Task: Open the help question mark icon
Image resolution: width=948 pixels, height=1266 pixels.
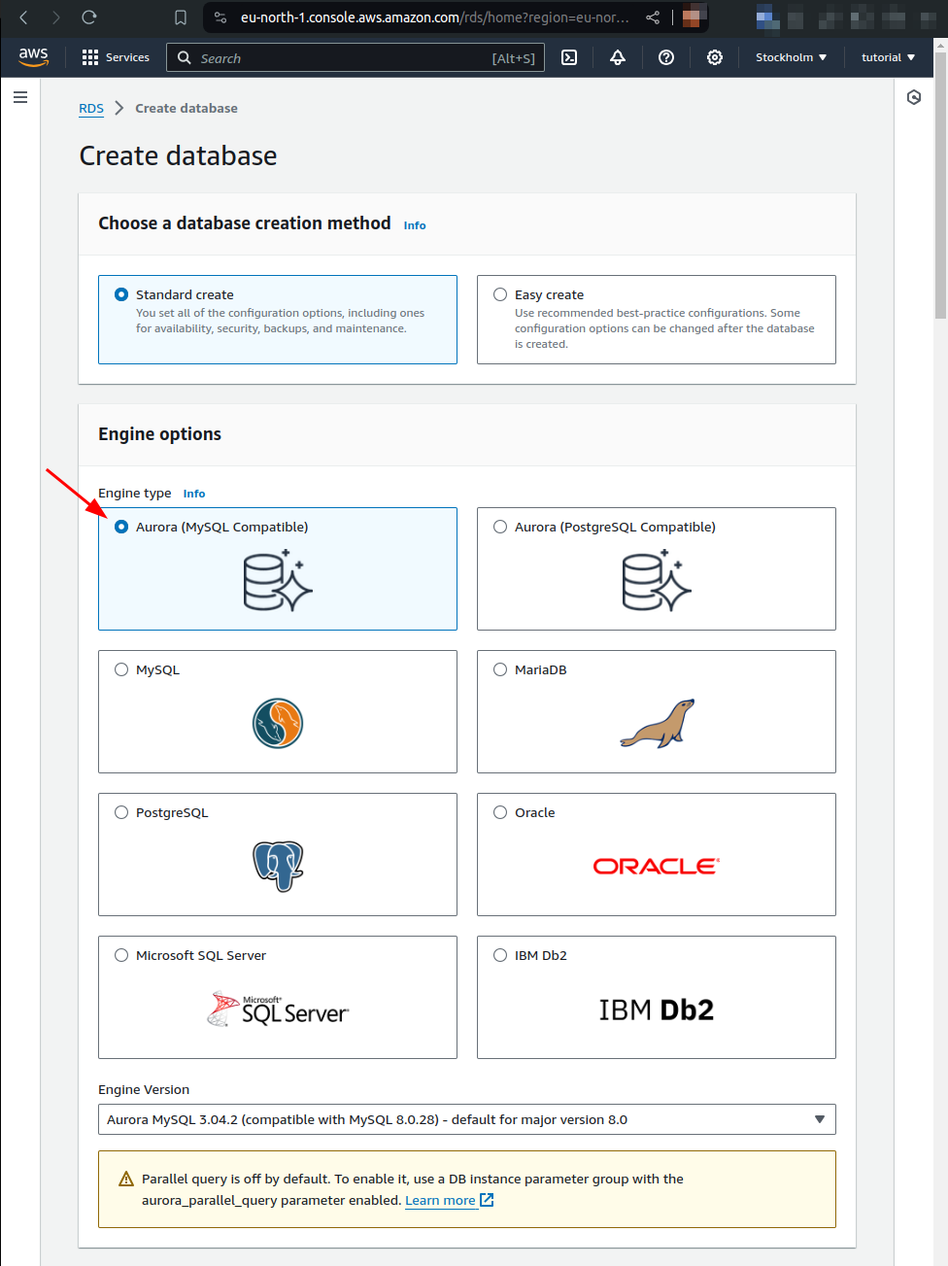Action: (x=666, y=57)
